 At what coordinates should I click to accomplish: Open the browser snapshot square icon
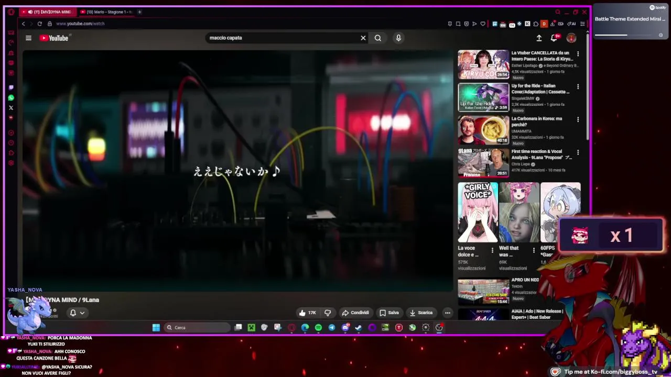coord(458,24)
